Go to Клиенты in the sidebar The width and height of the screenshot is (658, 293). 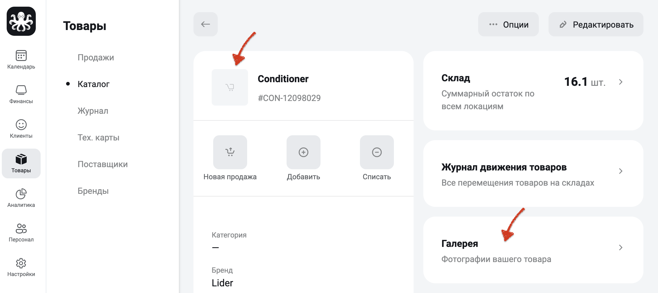tap(21, 129)
